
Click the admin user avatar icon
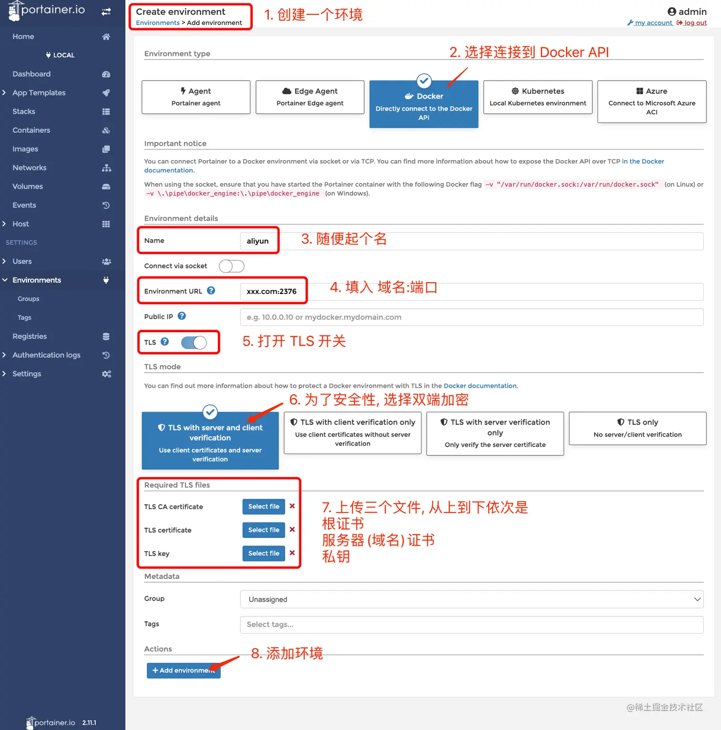coord(672,11)
